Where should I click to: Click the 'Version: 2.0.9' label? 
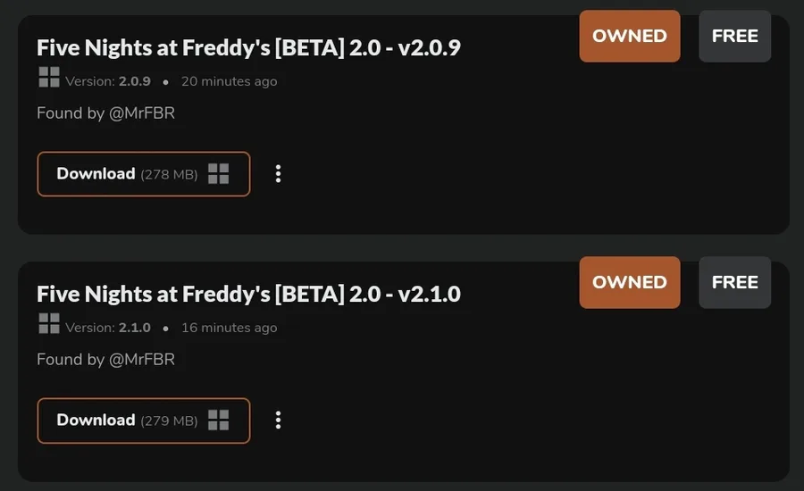[108, 81]
